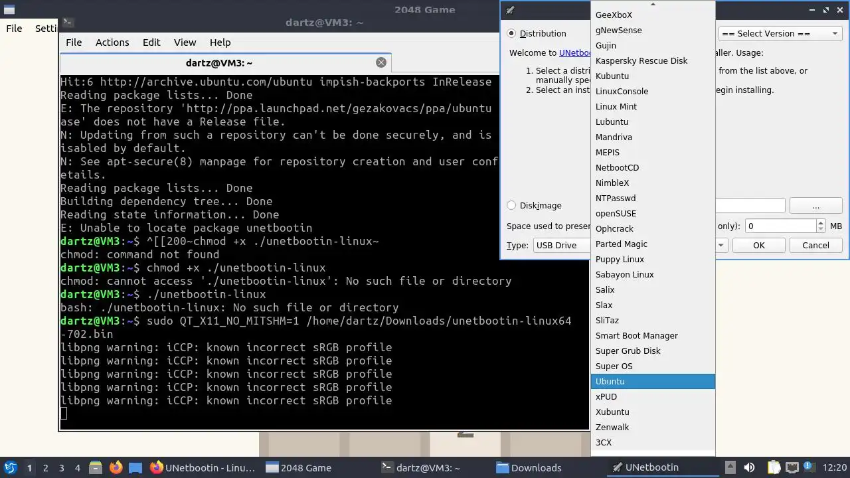Screen dimensions: 850x478
Task: Click the terminal window title icon
Action: pyautogui.click(x=67, y=22)
